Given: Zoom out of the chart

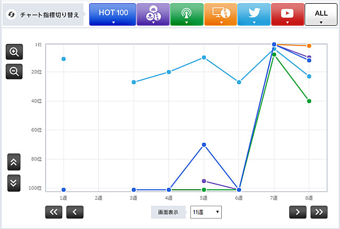Looking at the screenshot, I should click(x=14, y=71).
